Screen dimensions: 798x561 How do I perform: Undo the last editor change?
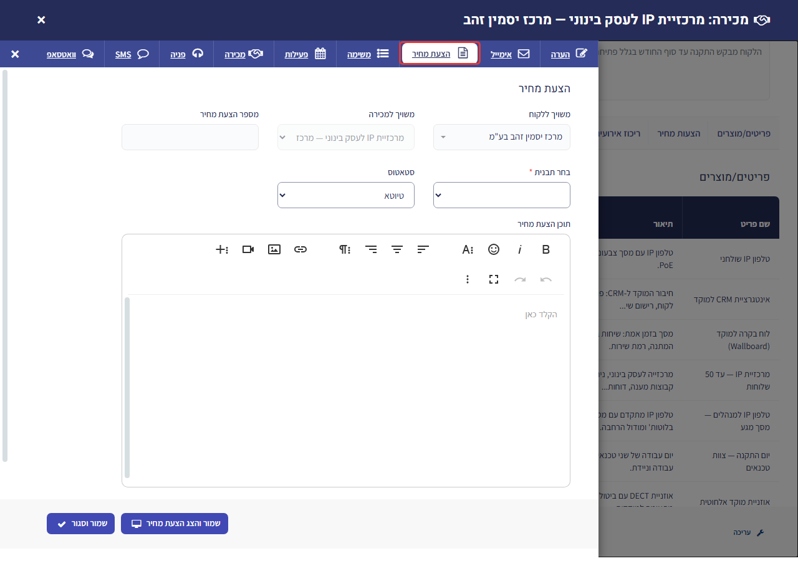[546, 279]
